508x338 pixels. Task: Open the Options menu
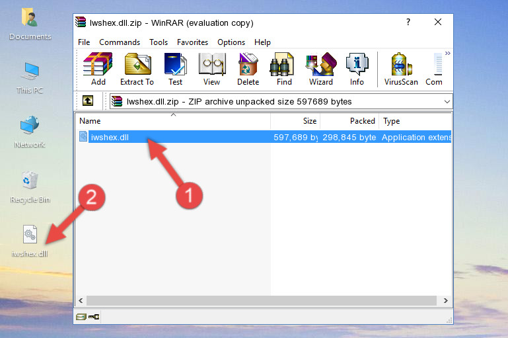point(231,42)
